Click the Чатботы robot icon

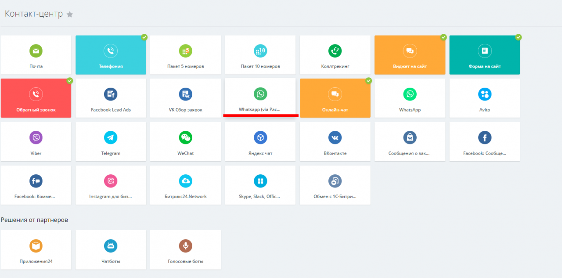(111, 246)
